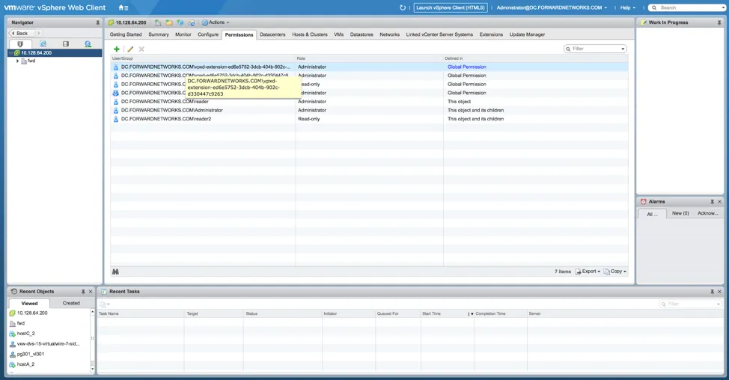The image size is (729, 380).
Task: Show New (0) alarms tab
Action: pos(680,213)
